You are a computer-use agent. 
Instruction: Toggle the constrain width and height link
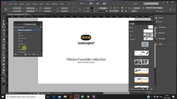[37, 10]
